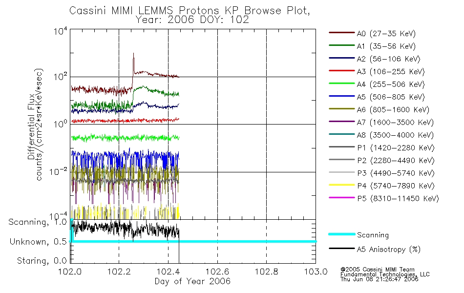Click the 102.4 x-axis tick label
This screenshot has width=464, height=293.
coord(168,272)
